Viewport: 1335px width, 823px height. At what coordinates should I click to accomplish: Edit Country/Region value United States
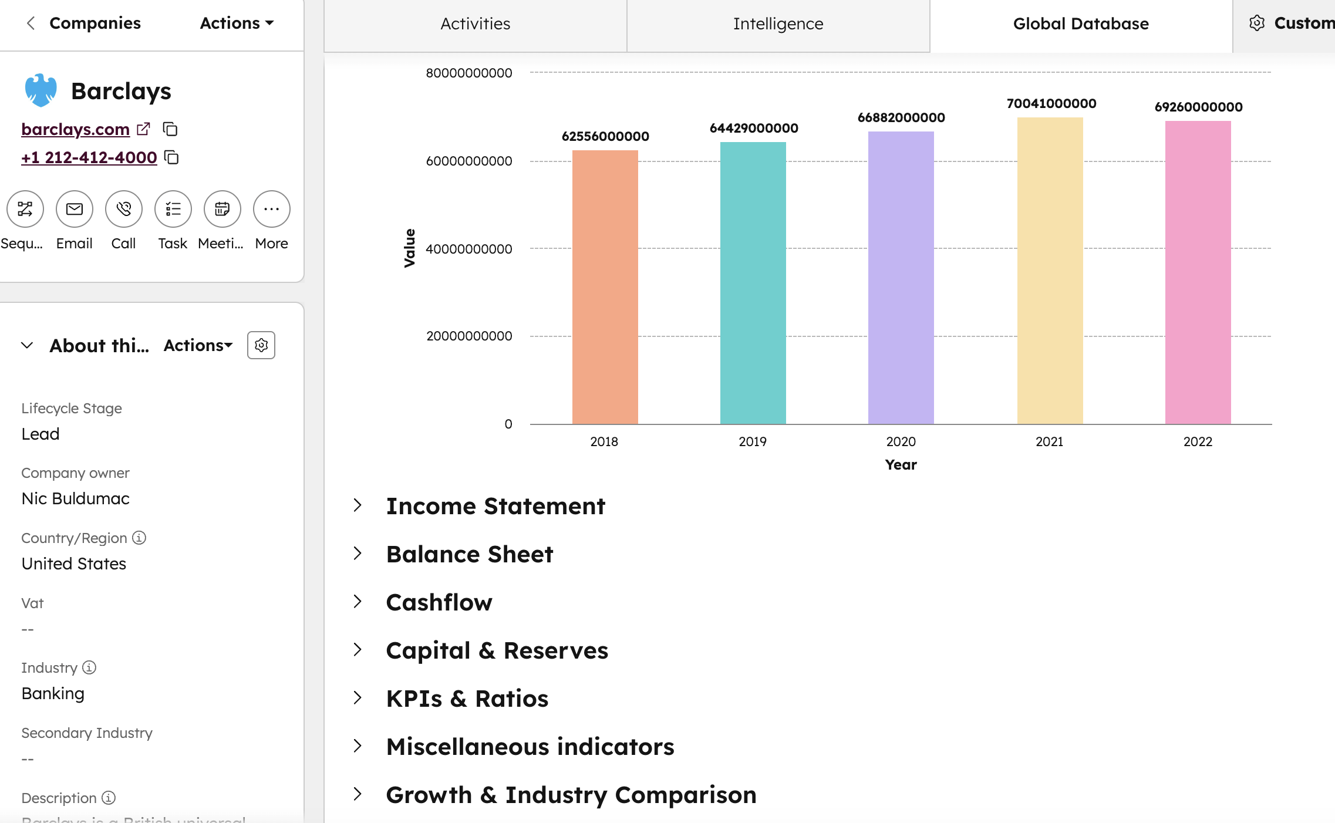(74, 564)
